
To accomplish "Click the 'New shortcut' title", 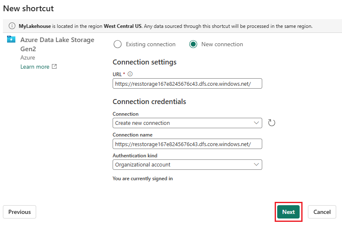I will click(28, 8).
